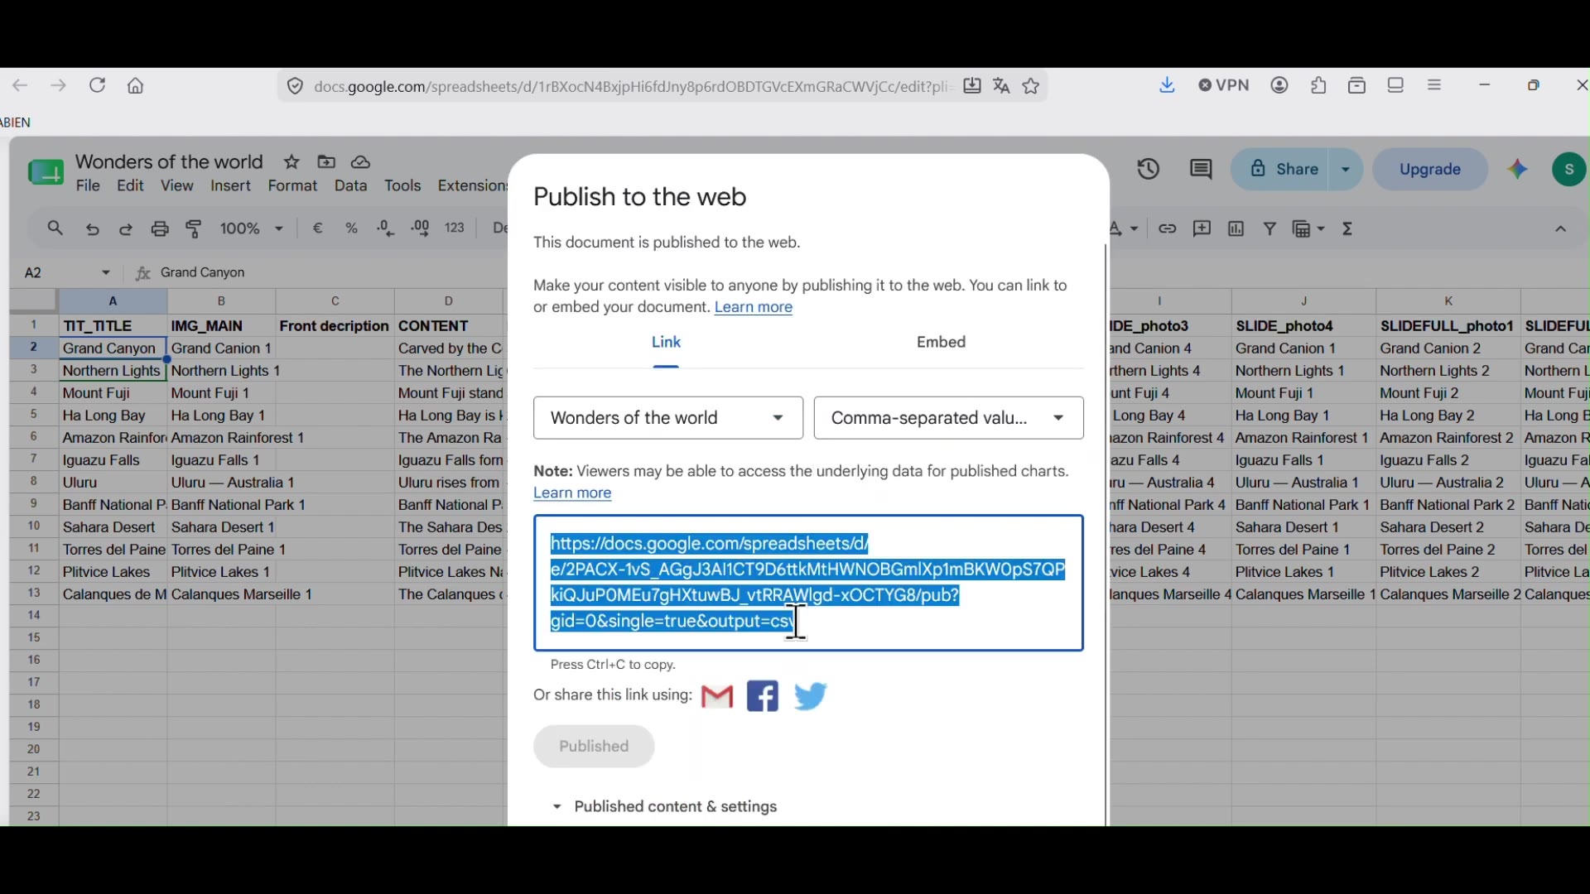Redo action in toolbar

click(x=126, y=229)
